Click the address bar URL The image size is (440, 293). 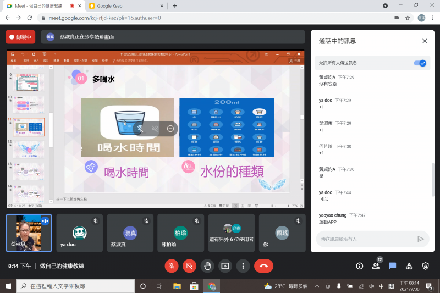(x=105, y=18)
